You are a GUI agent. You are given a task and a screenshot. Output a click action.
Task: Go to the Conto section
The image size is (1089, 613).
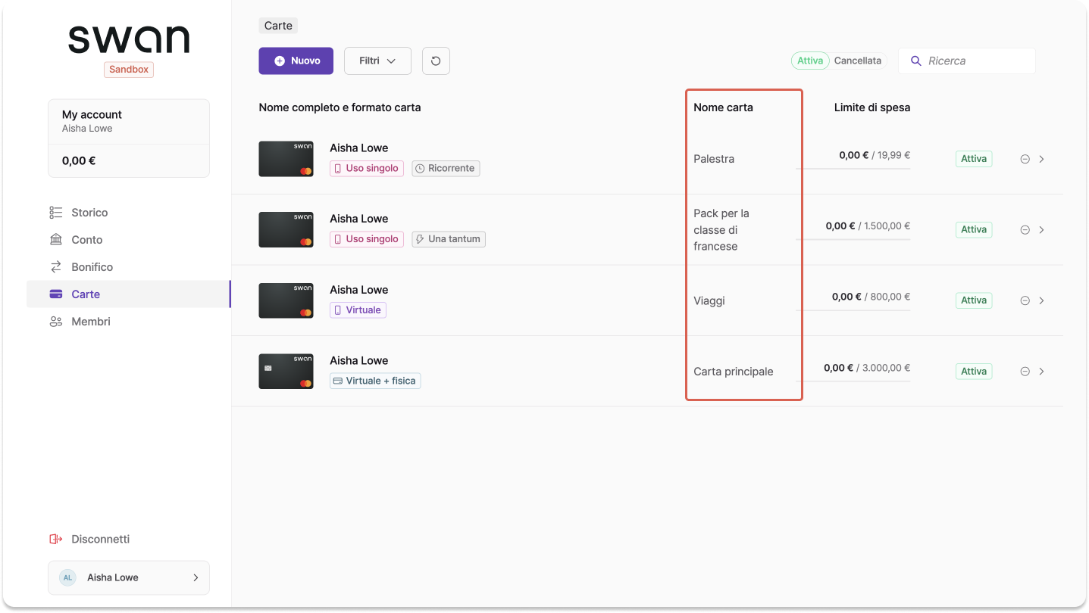click(x=128, y=240)
